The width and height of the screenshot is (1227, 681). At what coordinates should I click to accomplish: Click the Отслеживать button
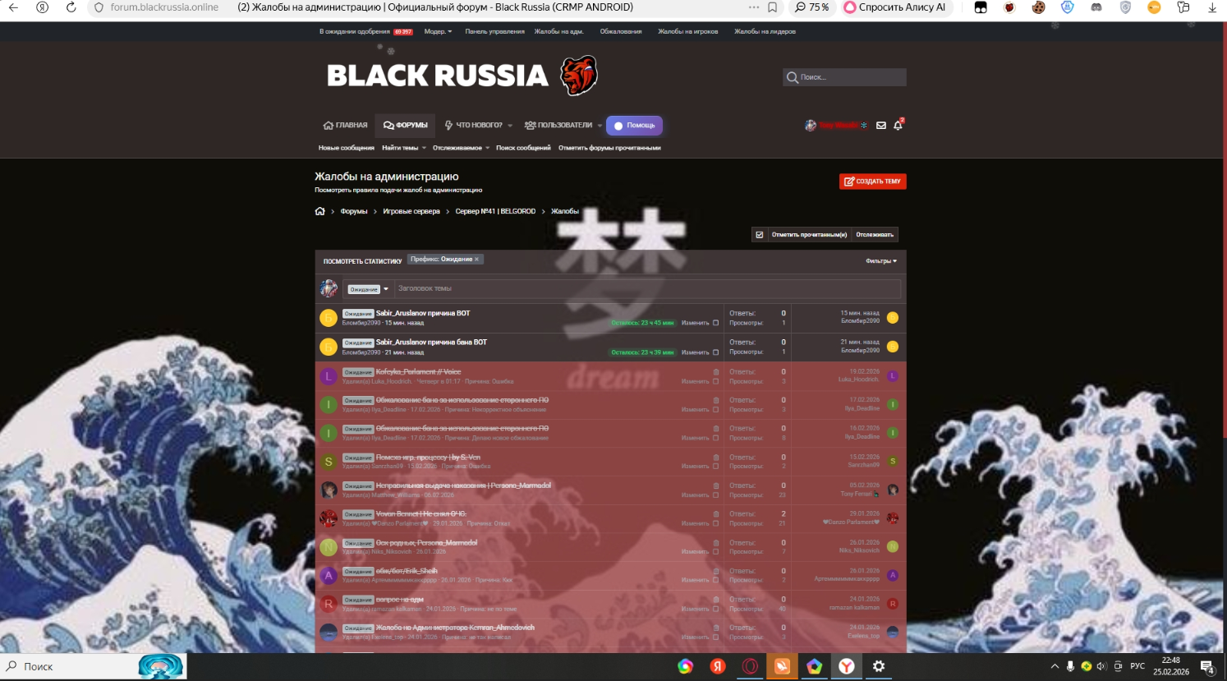(875, 235)
